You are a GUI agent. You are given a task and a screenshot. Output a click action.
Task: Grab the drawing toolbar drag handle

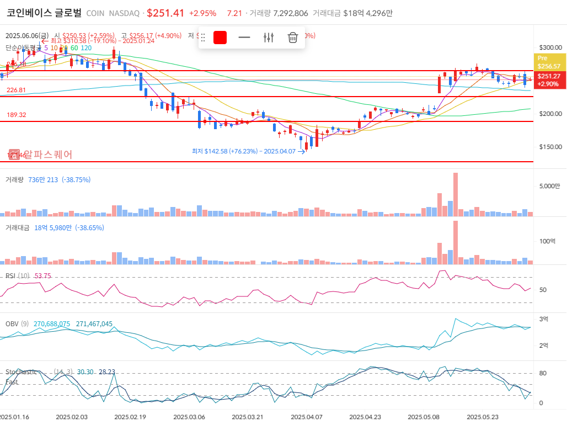(203, 38)
